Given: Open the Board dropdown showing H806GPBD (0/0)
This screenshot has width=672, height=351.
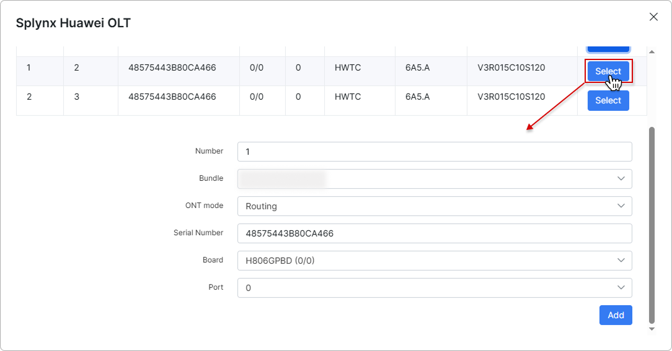Looking at the screenshot, I should [435, 260].
